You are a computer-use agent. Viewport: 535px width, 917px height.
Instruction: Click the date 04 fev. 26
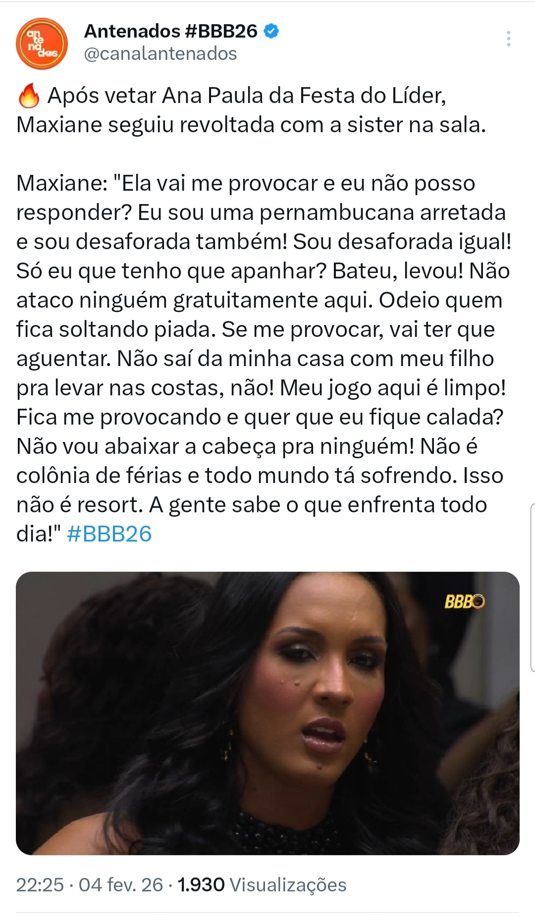pyautogui.click(x=121, y=885)
